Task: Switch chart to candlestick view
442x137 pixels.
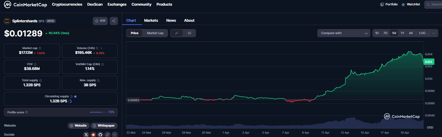Action: pos(189,33)
